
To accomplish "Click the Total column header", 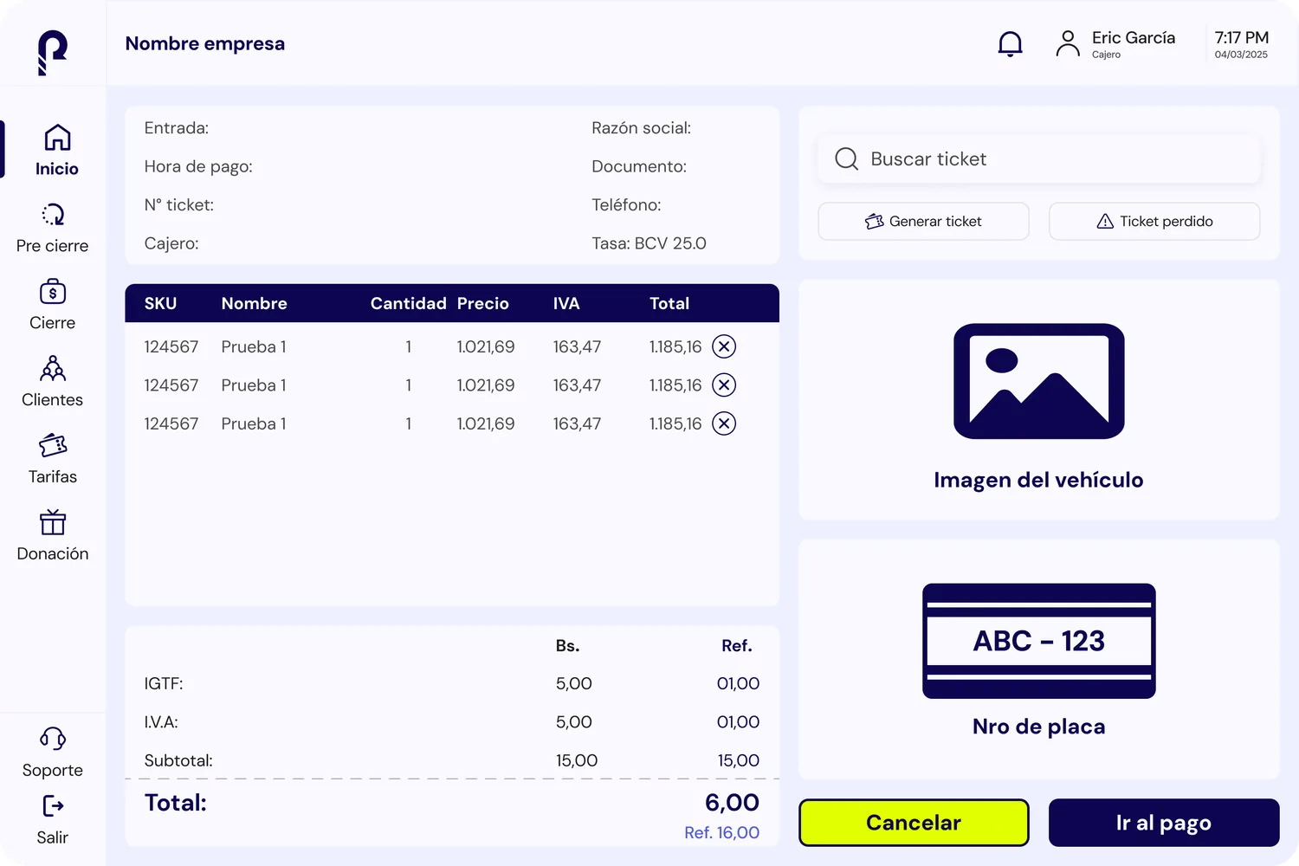I will click(669, 303).
